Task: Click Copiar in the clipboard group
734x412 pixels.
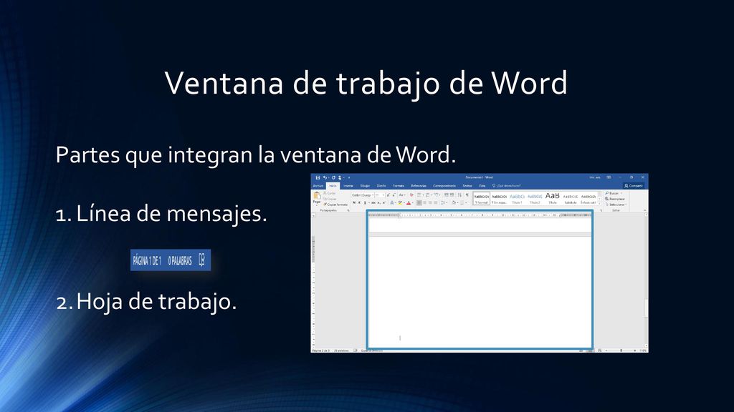Action: point(330,199)
